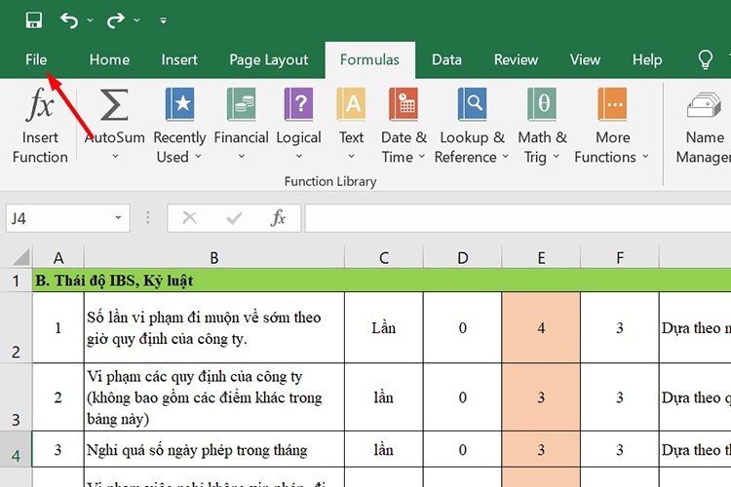Open the Undo history dropdown arrow
Image resolution: width=731 pixels, height=487 pixels.
click(x=90, y=20)
